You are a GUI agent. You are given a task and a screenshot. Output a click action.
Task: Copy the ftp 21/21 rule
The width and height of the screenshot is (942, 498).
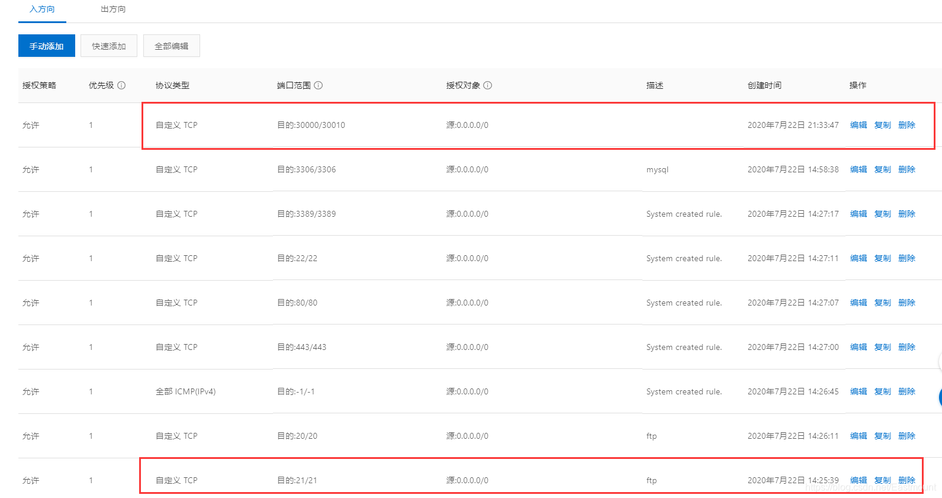[883, 480]
